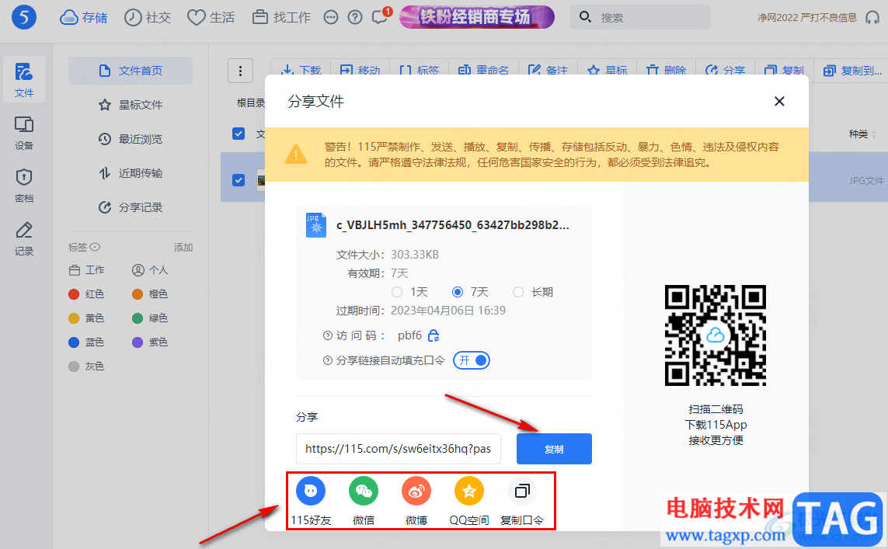
Task: Select the 蓝色 blue tag
Action: 87,342
